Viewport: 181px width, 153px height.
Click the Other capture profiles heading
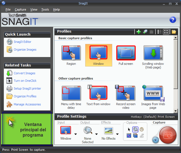76,78
